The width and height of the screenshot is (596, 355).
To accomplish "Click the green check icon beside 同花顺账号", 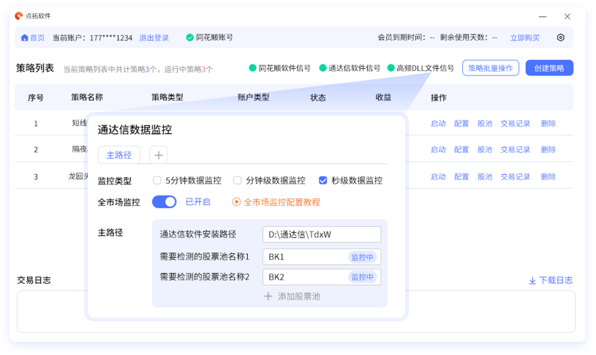I will [189, 37].
